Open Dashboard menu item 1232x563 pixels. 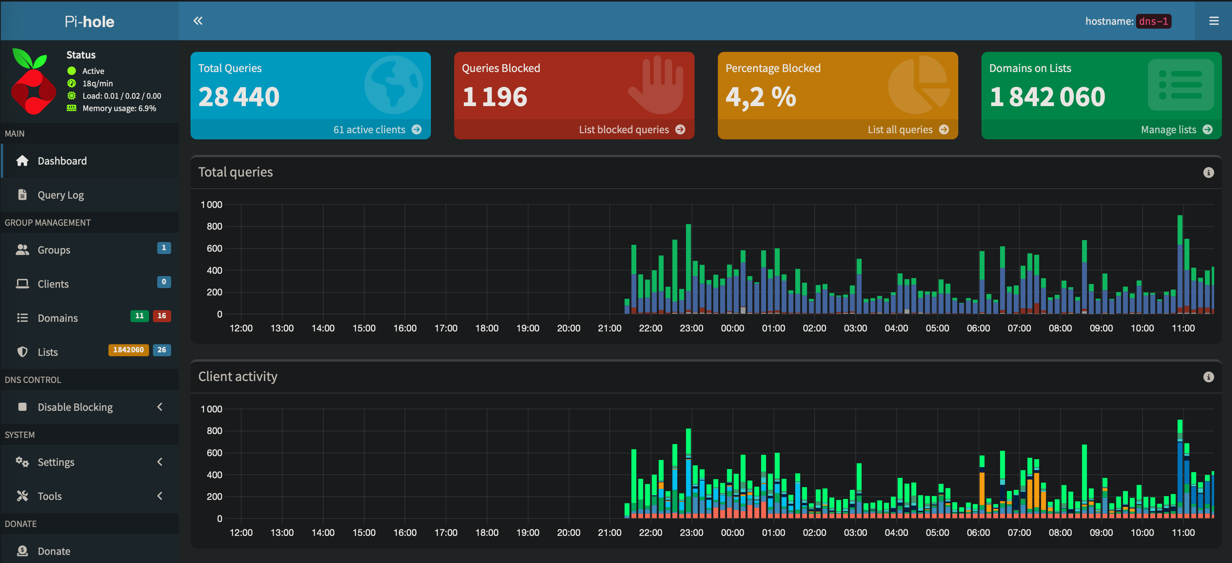pyautogui.click(x=62, y=161)
